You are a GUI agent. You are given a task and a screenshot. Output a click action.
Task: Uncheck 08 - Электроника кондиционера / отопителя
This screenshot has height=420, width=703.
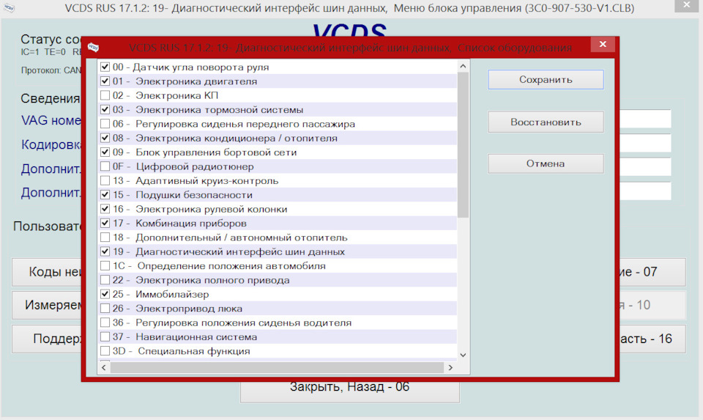105,138
